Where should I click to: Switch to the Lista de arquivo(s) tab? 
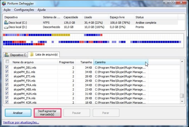point(44,54)
